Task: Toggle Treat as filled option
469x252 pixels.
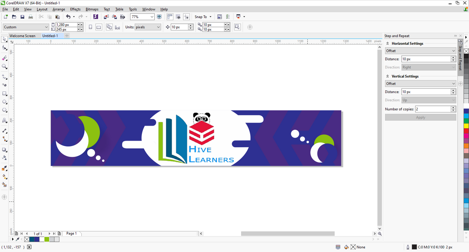Action: tap(237, 27)
